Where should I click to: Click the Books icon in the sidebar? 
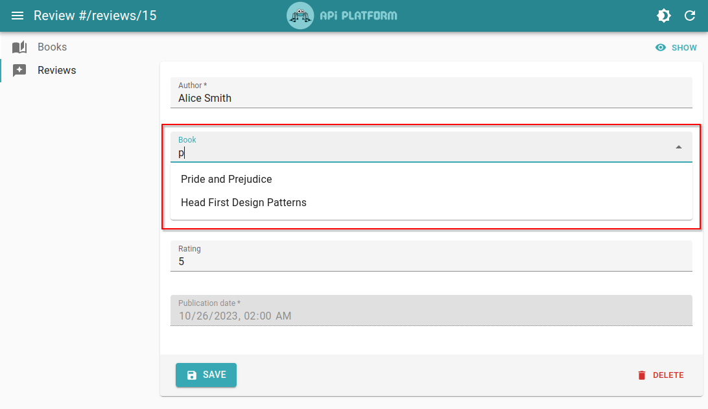pos(19,46)
